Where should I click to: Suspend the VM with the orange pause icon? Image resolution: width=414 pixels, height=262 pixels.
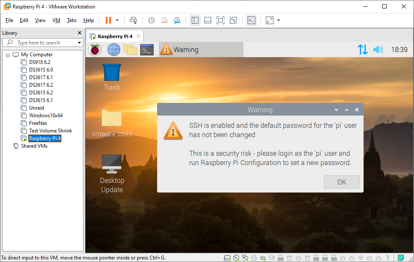[108, 20]
